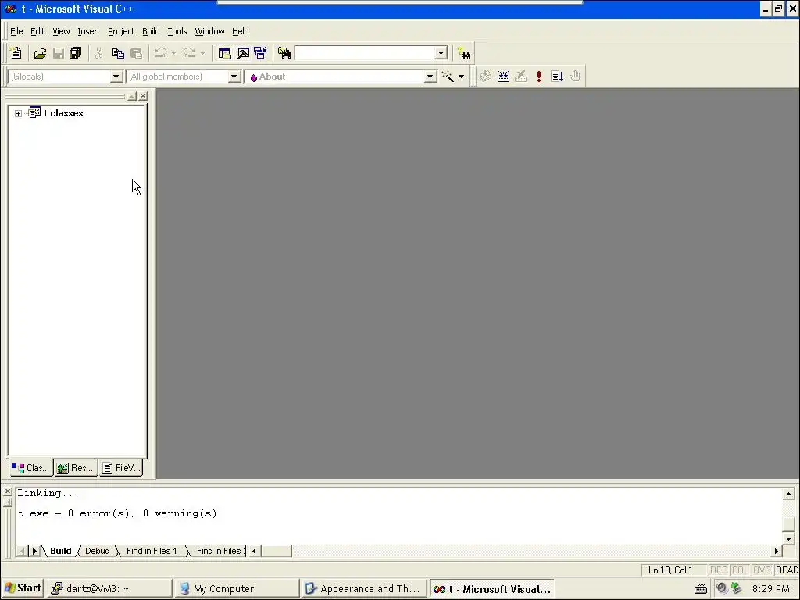Click the Go debug icon
The image size is (800, 600).
pos(556,77)
